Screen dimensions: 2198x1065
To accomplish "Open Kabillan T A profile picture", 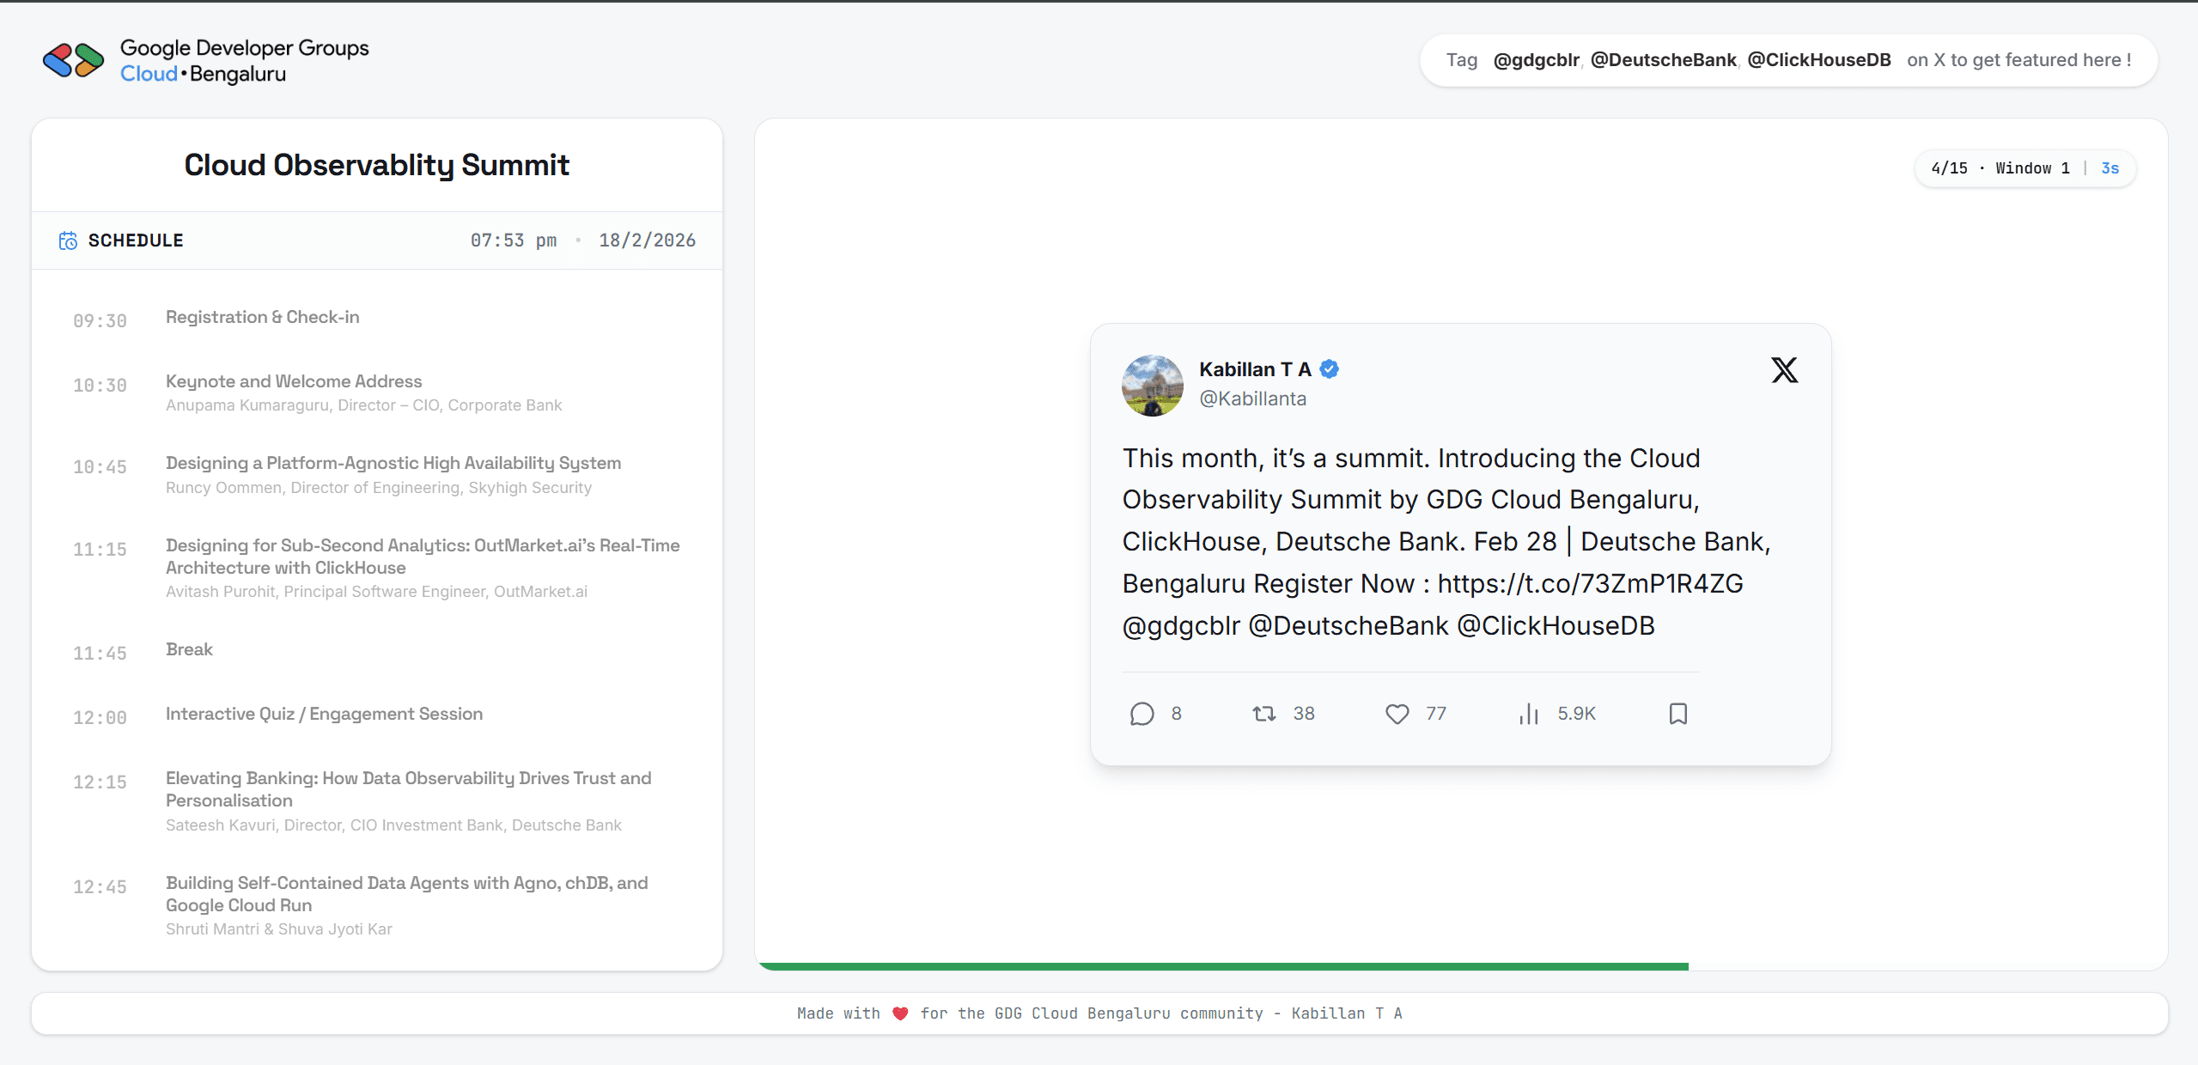I will pos(1152,386).
